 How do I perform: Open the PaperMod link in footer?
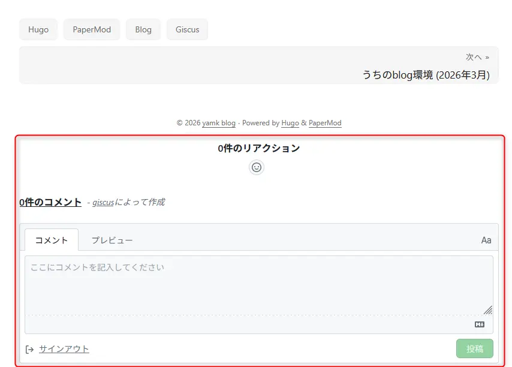(325, 123)
